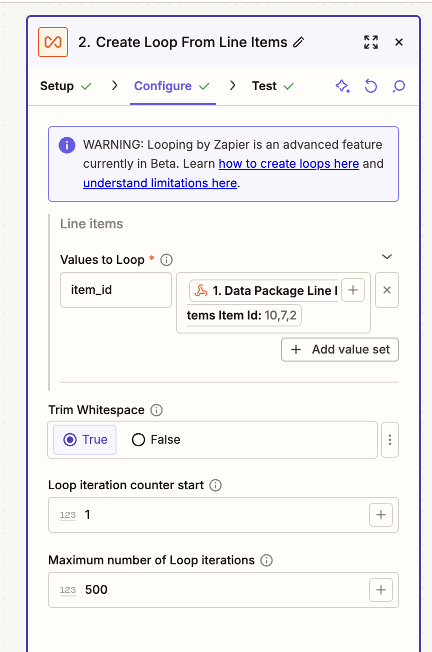The image size is (432, 652).
Task: Click the search magnifier icon
Action: click(x=398, y=86)
